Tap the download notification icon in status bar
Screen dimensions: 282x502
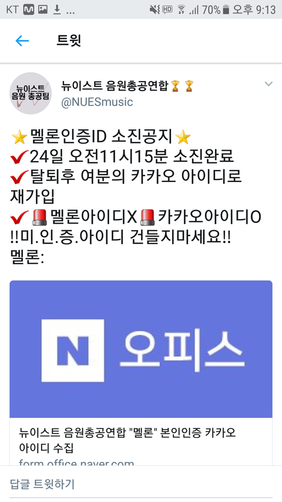coord(57,10)
